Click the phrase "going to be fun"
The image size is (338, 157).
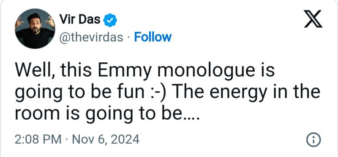pyautogui.click(x=79, y=92)
